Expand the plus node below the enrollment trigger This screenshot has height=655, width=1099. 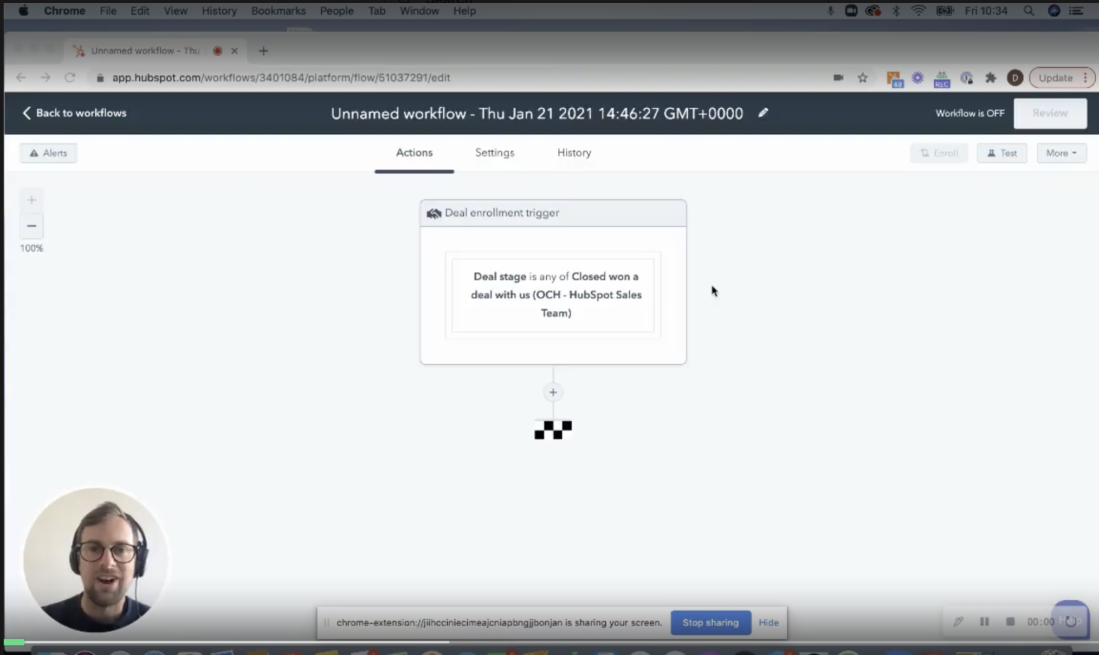(553, 392)
